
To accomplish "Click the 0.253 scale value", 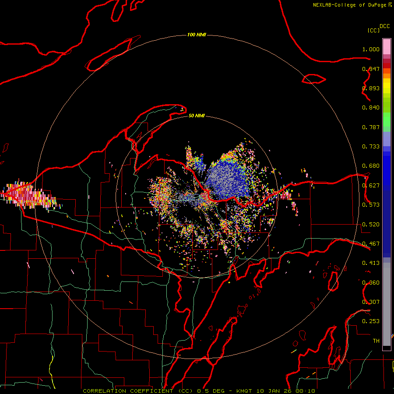I will pyautogui.click(x=371, y=321).
